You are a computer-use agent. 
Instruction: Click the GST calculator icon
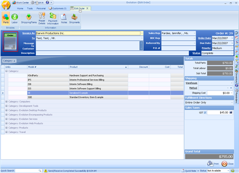coord(231,113)
